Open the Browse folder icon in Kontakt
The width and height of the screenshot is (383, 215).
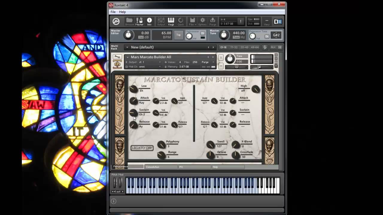(x=129, y=21)
